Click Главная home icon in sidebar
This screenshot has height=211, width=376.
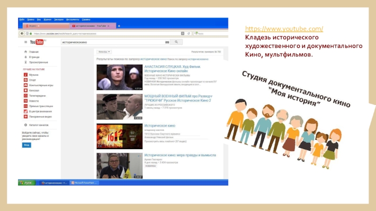click(26, 52)
